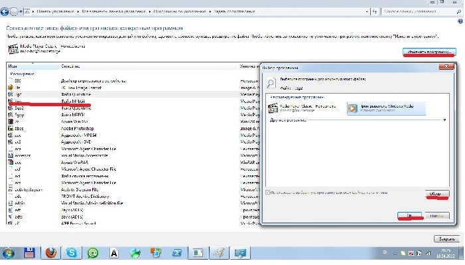Choose 'Проигрыватель Windows Media' in the dialog
This screenshot has height=265, width=465.
[386, 108]
